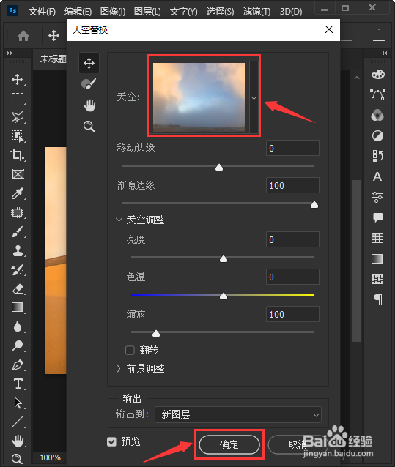Open the 文字(Y) menu
The image size is (395, 467).
coord(183,11)
